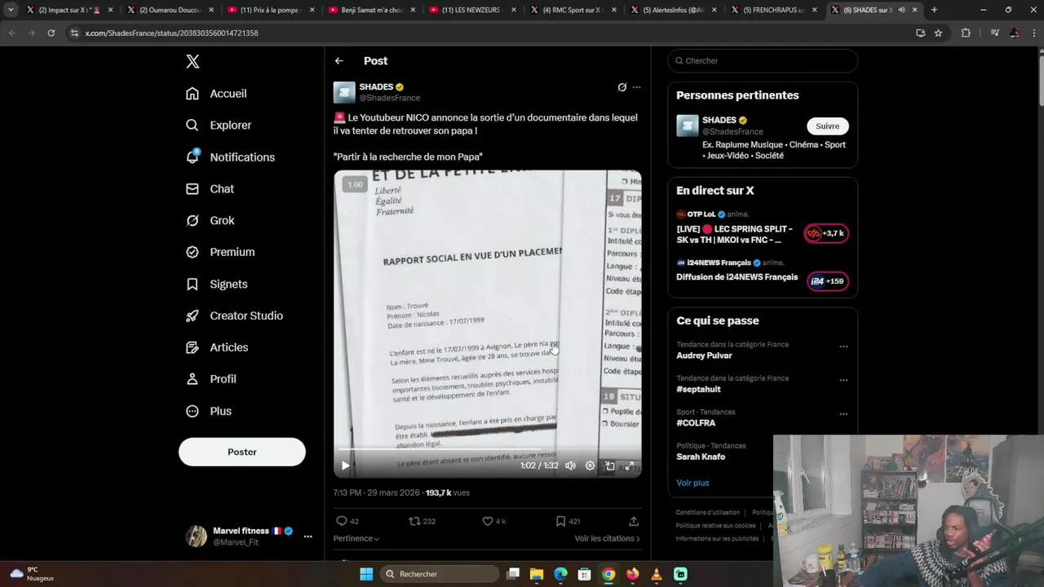Open the Explorer page
This screenshot has width=1044, height=587.
(x=219, y=126)
